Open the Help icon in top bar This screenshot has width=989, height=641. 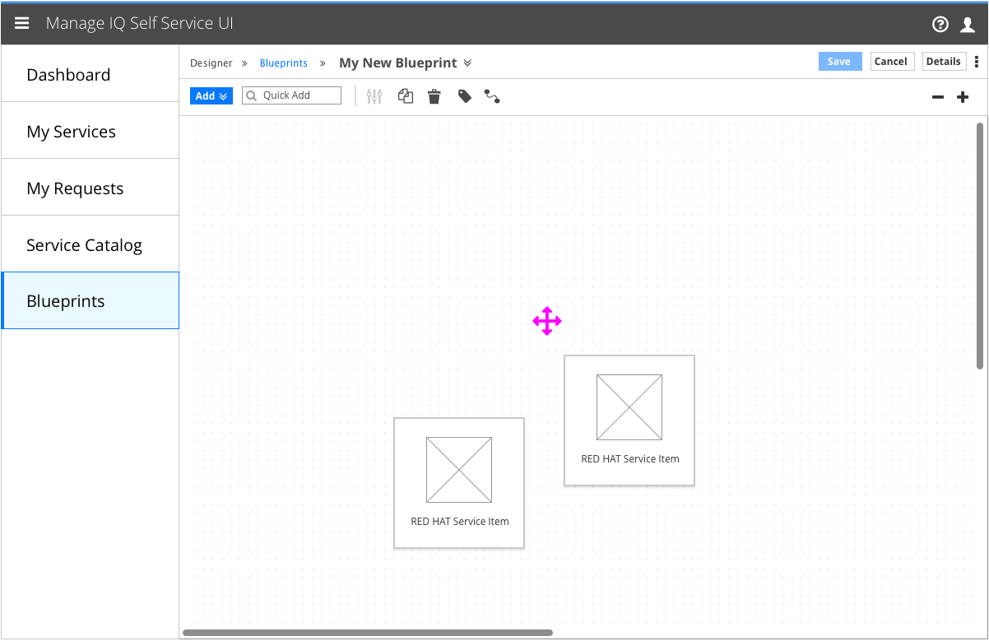tap(940, 24)
